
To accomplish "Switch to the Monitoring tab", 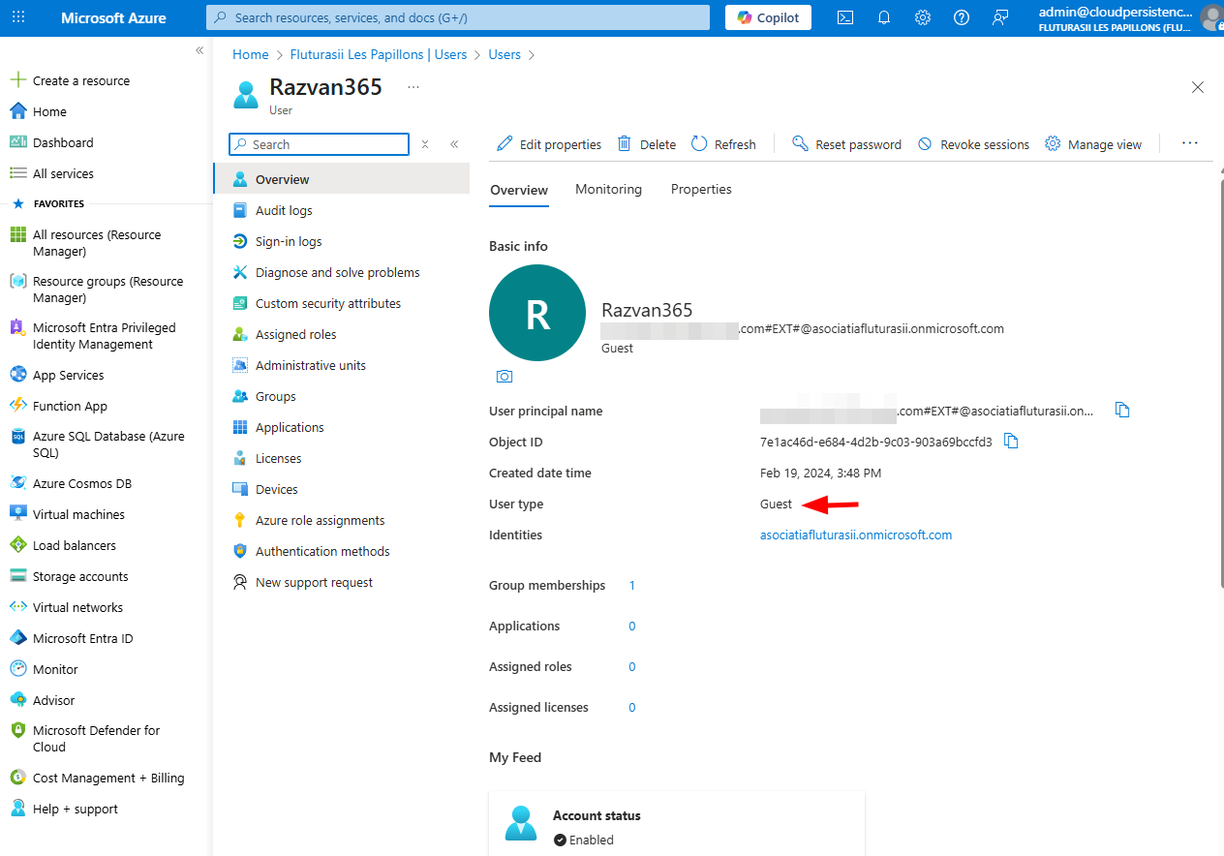I will click(608, 190).
